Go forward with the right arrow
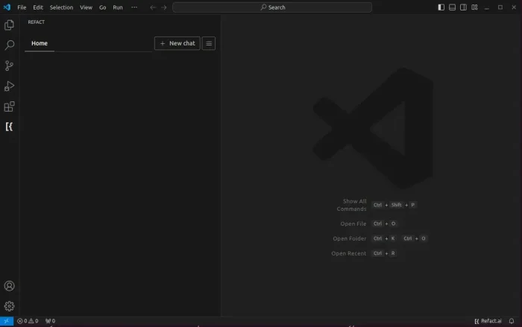The width and height of the screenshot is (522, 327). click(x=164, y=7)
